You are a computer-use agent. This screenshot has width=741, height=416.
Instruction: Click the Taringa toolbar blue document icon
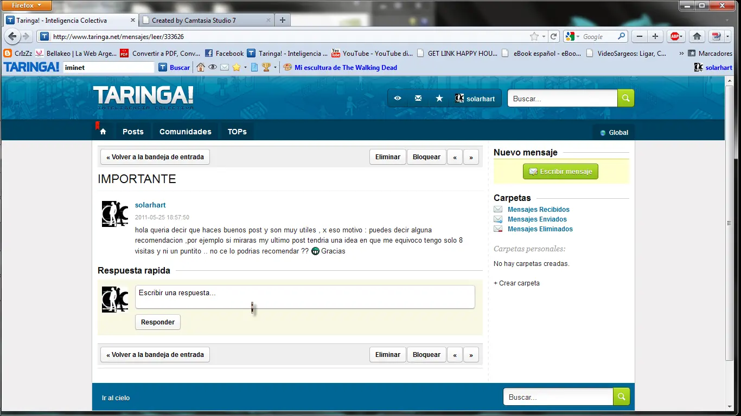pyautogui.click(x=254, y=67)
